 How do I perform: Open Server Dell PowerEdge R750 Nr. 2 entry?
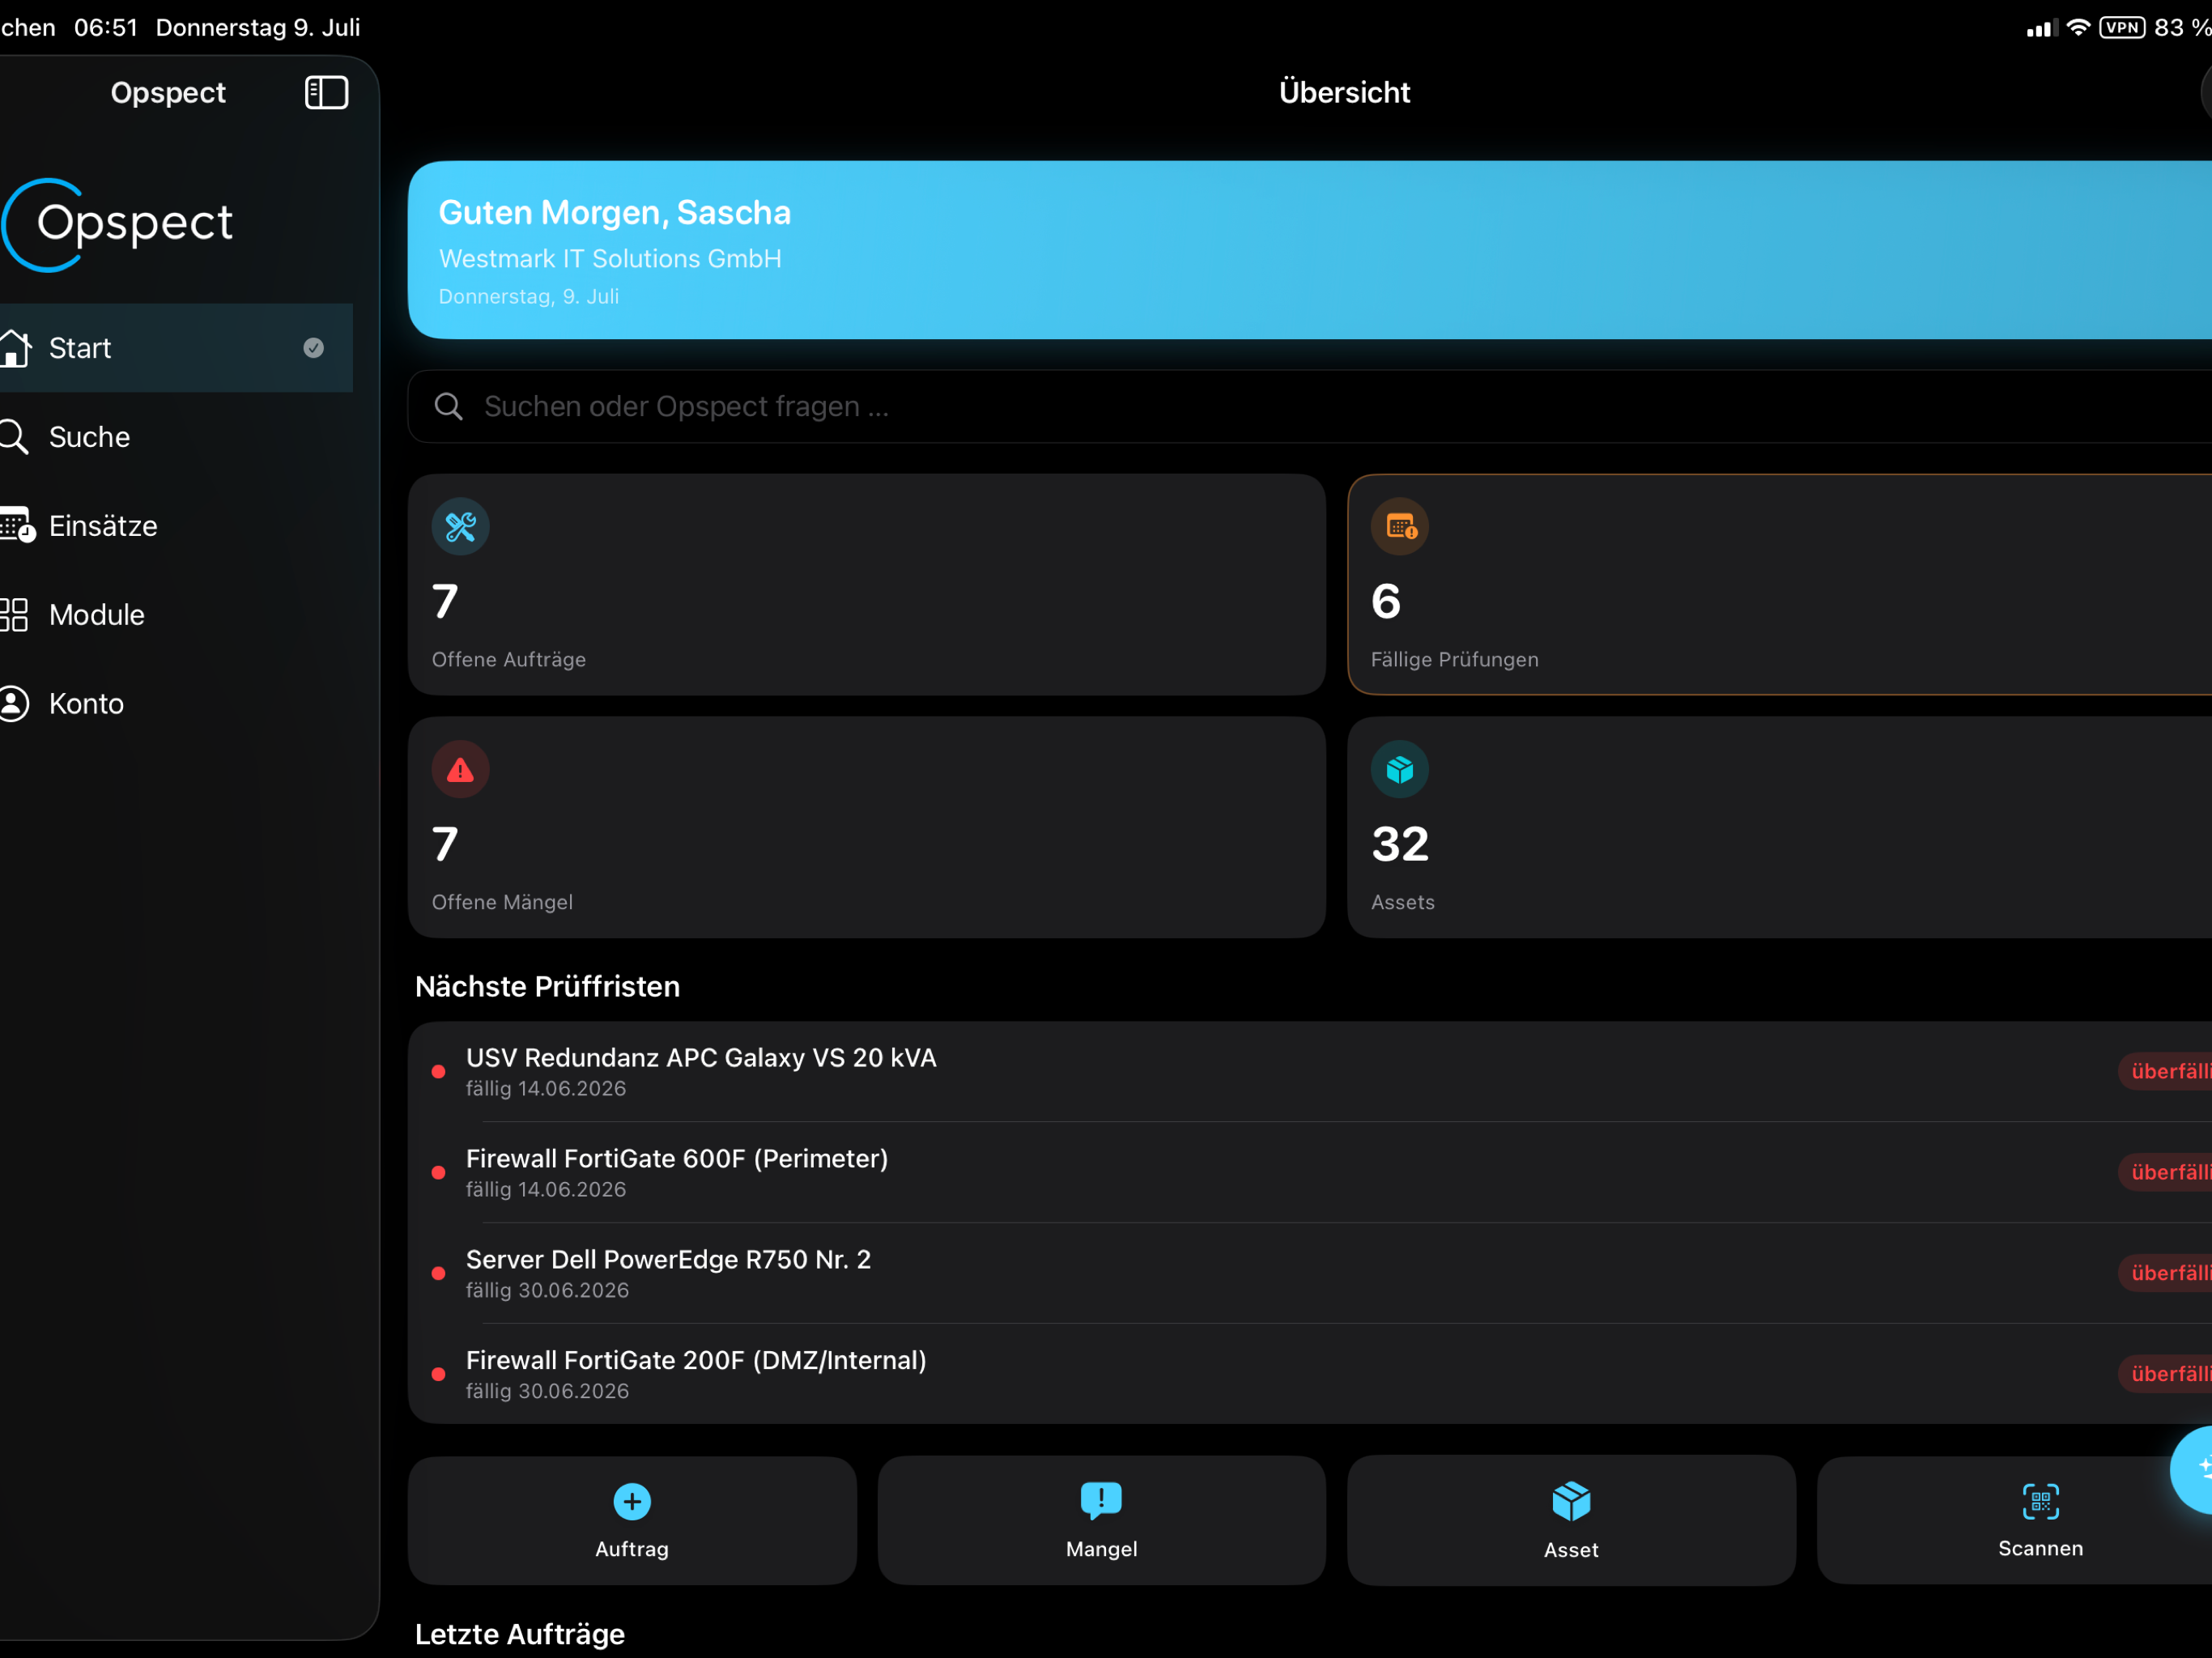1310,1274
